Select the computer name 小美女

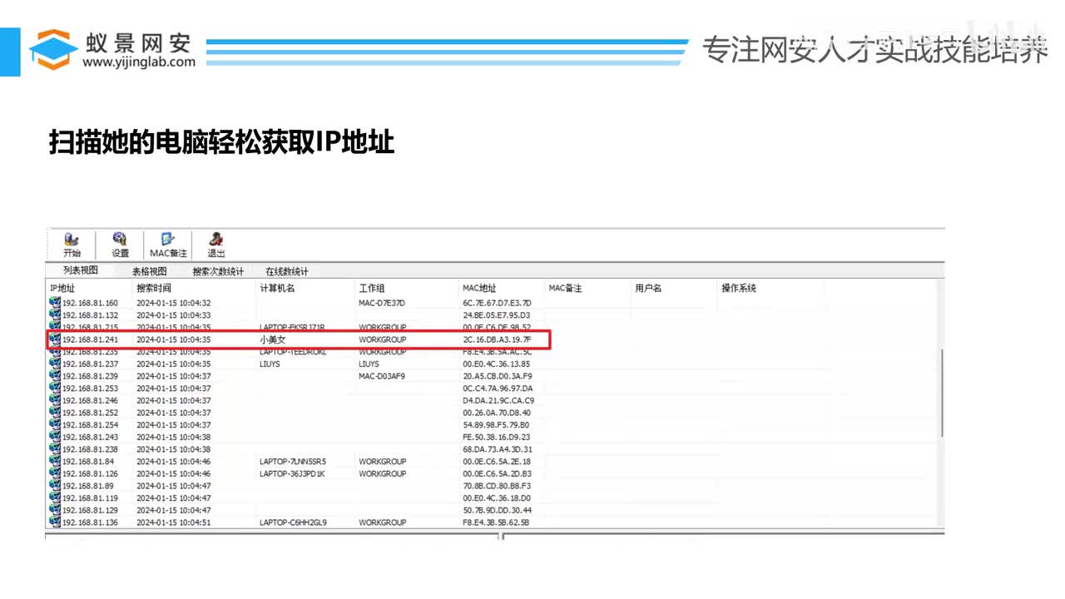click(x=273, y=339)
